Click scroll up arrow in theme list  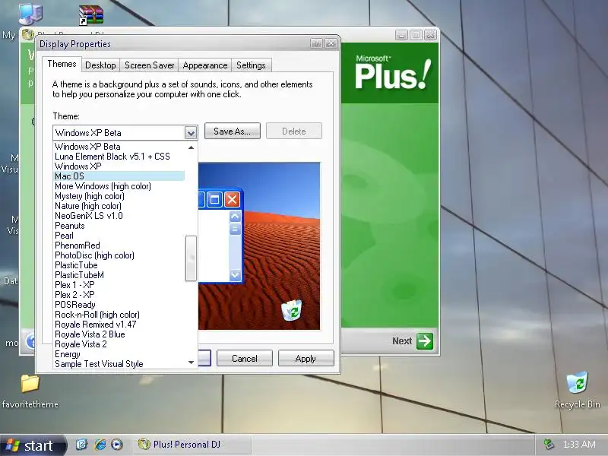[x=191, y=147]
